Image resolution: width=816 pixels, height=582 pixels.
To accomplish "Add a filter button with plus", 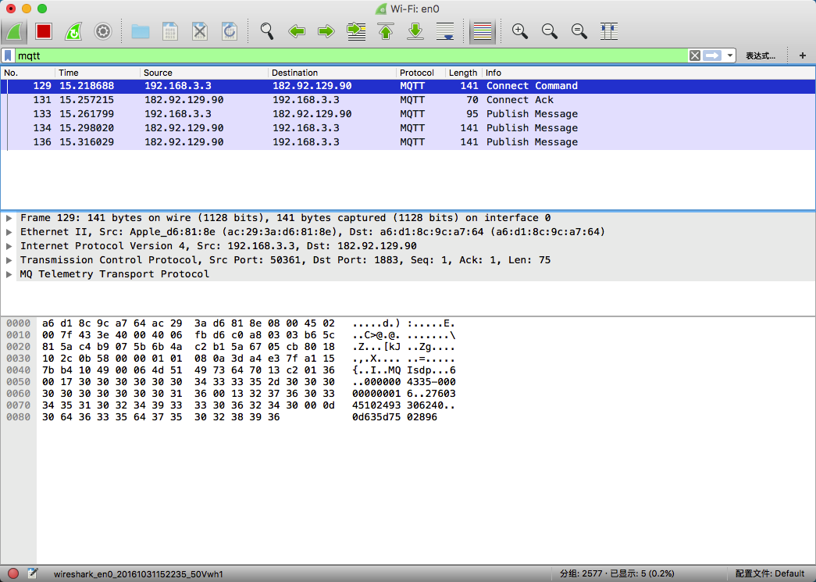I will coord(803,55).
